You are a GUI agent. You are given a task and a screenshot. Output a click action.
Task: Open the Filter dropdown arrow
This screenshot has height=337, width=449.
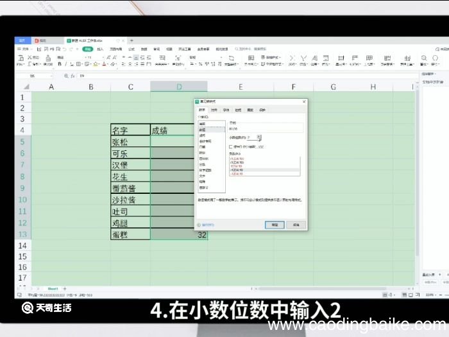307,64
